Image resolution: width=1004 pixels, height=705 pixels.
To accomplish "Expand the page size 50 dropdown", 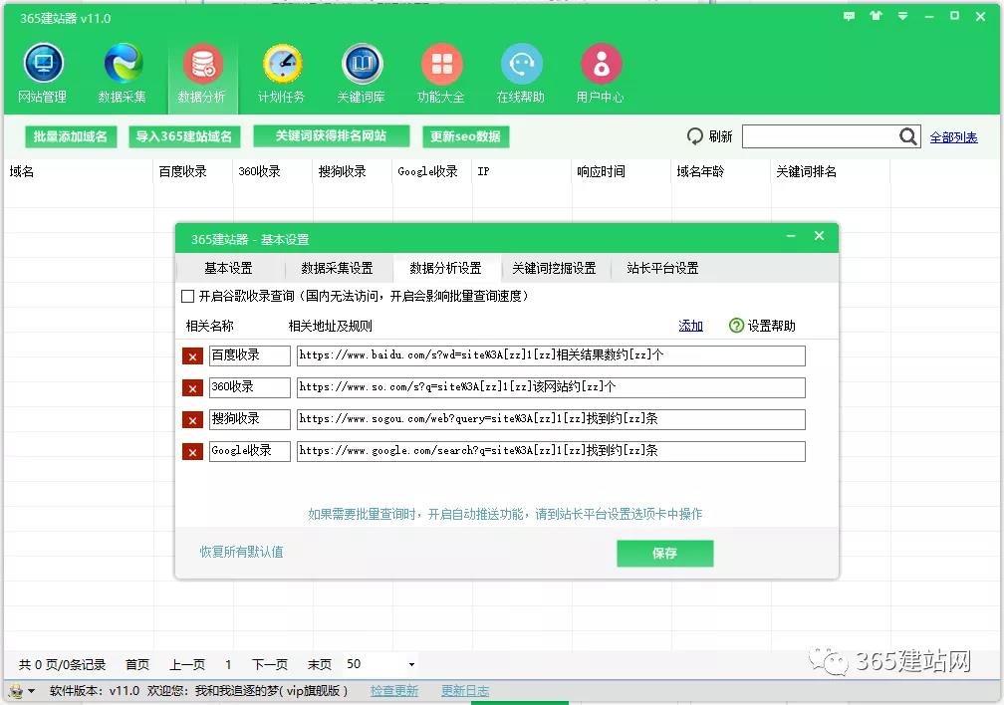I will [411, 664].
